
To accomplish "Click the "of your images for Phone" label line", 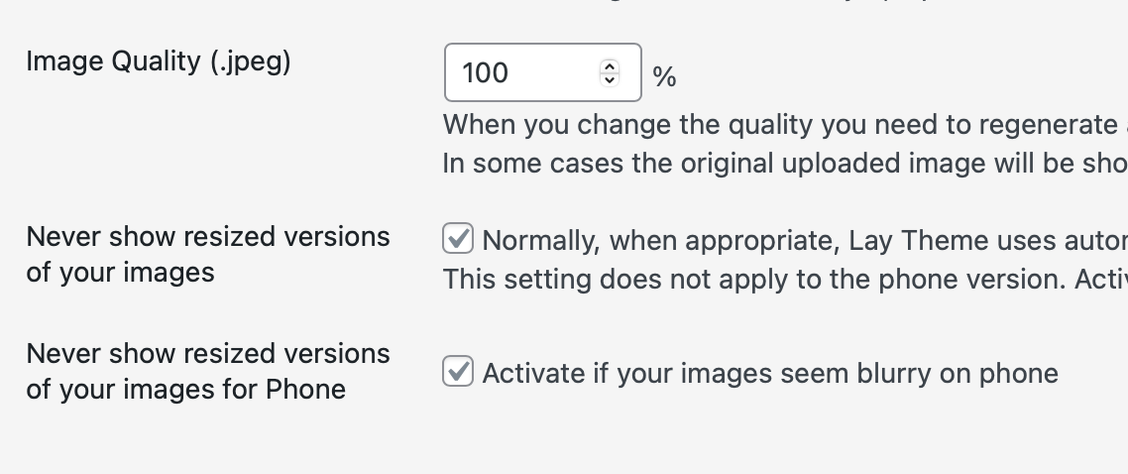I will (x=186, y=389).
